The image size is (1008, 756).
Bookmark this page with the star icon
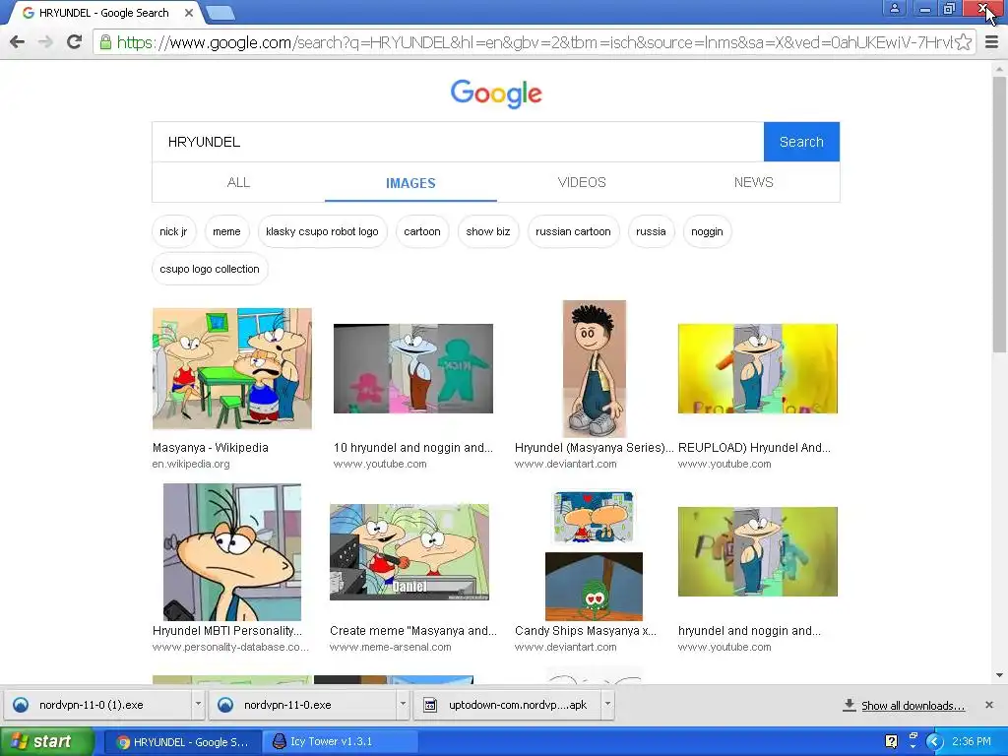(x=963, y=42)
